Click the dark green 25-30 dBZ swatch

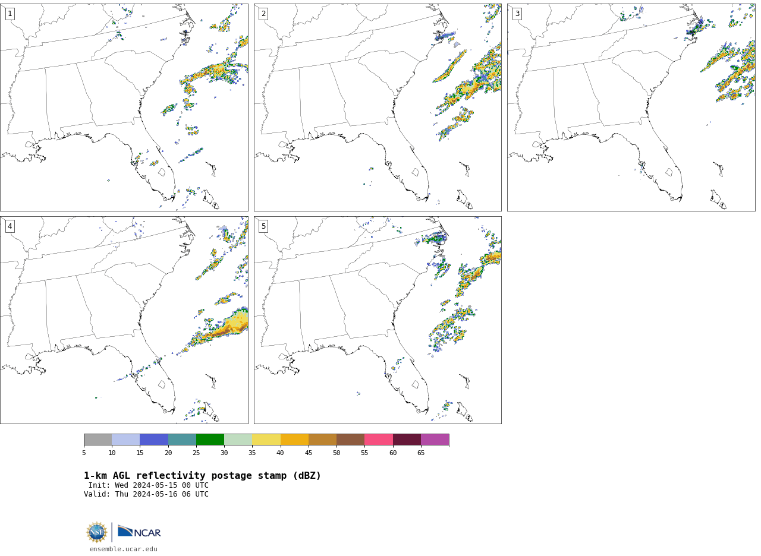pos(210,440)
